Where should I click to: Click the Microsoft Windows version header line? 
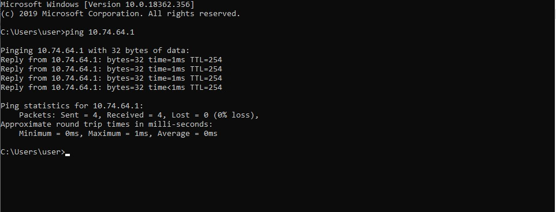tap(98, 5)
